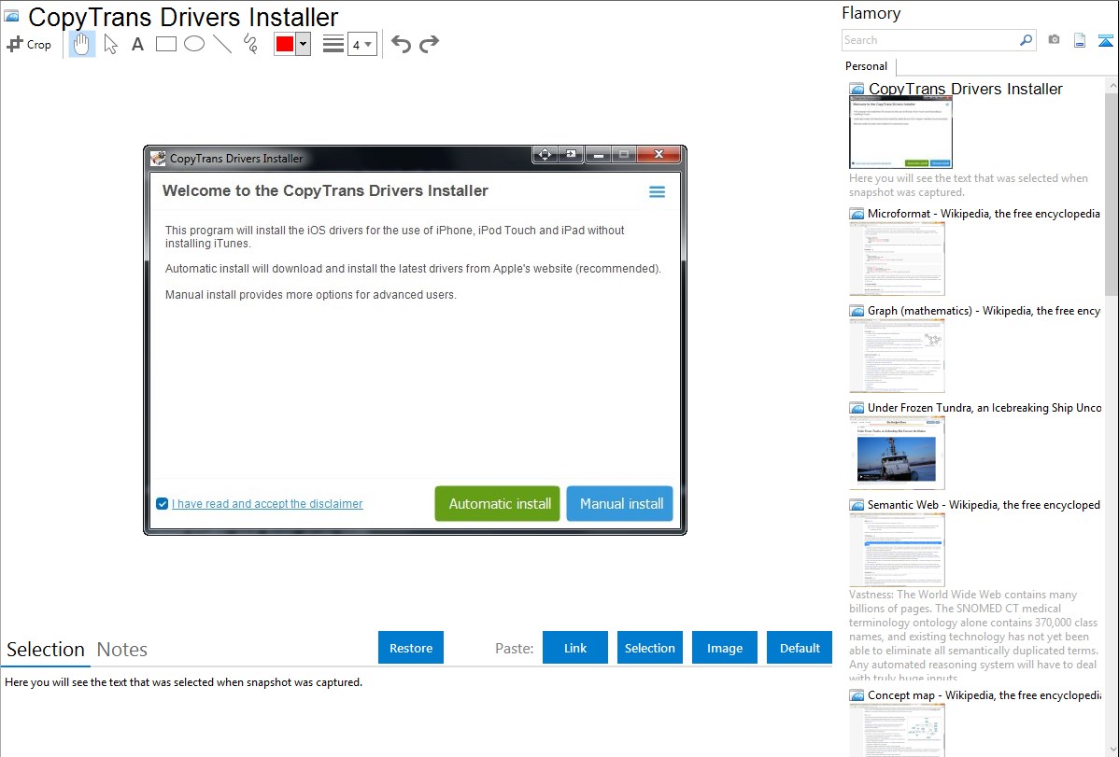Click the Flamory app icon in the header
This screenshot has height=757, width=1119.
click(11, 17)
